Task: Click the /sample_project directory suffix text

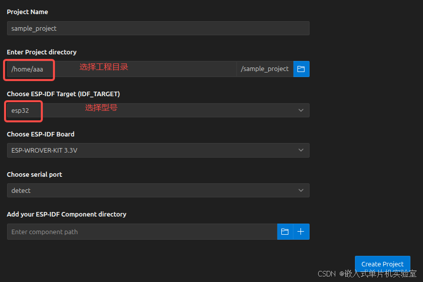Action: [x=265, y=69]
